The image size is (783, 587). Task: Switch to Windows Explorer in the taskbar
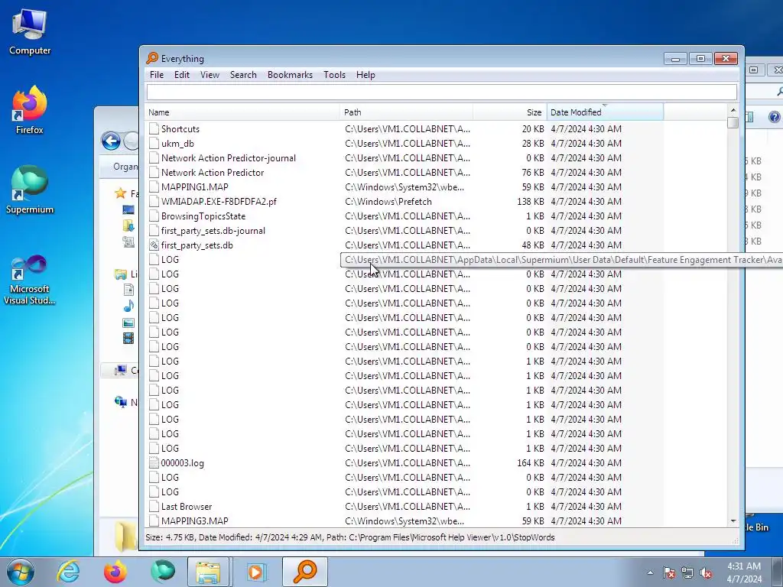[208, 572]
